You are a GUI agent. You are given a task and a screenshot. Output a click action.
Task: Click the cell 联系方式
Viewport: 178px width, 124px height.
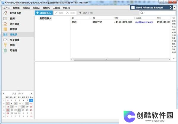pyautogui.click(x=97, y=22)
